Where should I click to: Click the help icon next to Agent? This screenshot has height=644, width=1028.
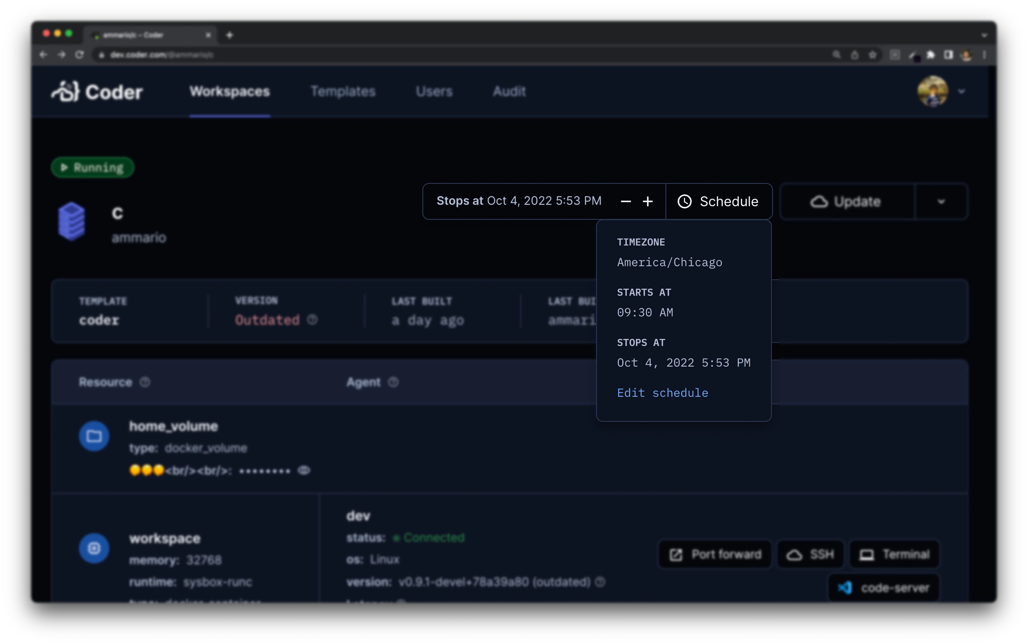click(393, 382)
